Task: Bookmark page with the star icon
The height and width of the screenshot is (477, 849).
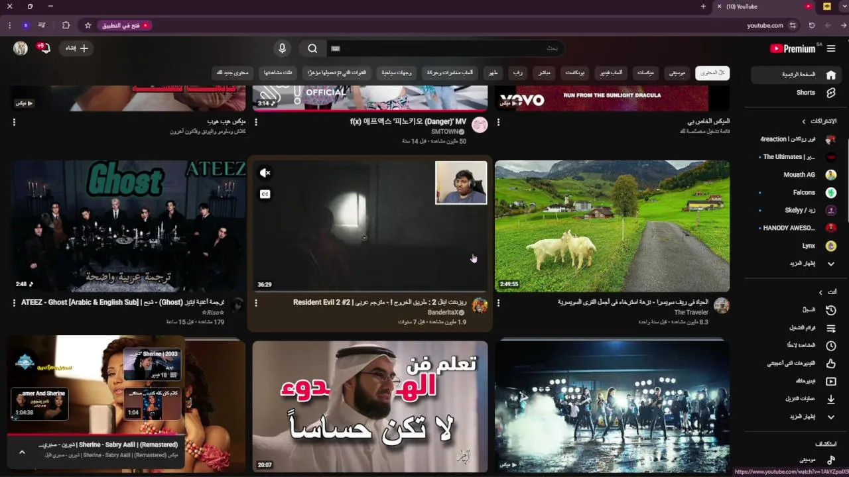Action: pyautogui.click(x=88, y=25)
